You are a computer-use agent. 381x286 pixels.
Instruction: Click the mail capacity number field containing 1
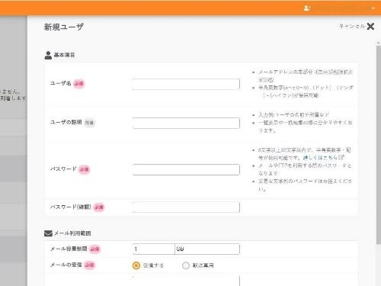point(153,249)
